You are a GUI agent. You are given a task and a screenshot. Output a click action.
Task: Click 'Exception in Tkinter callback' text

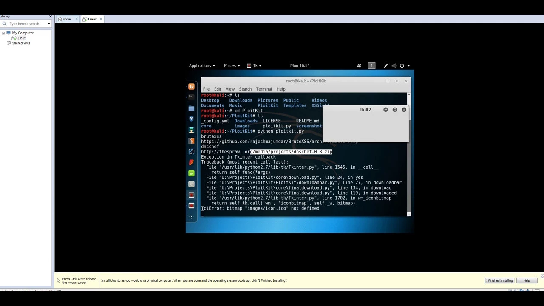coord(238,157)
